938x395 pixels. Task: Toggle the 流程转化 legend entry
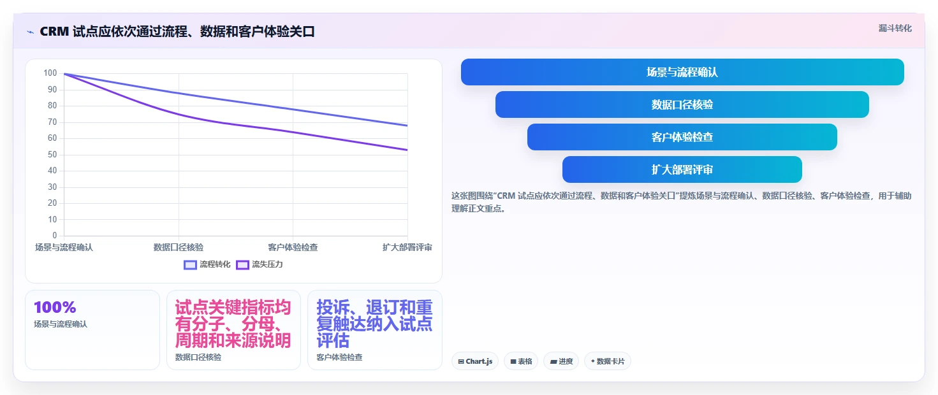[207, 264]
